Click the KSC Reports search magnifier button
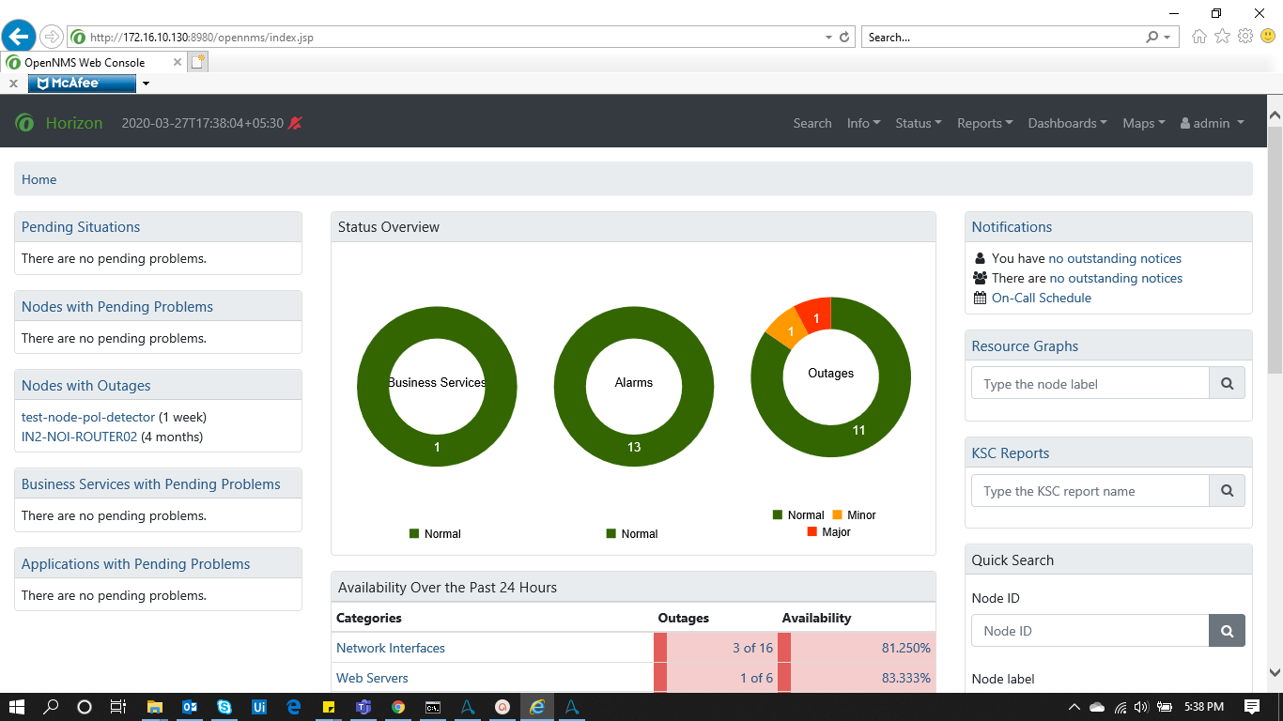Viewport: 1283px width, 721px height. click(1227, 491)
